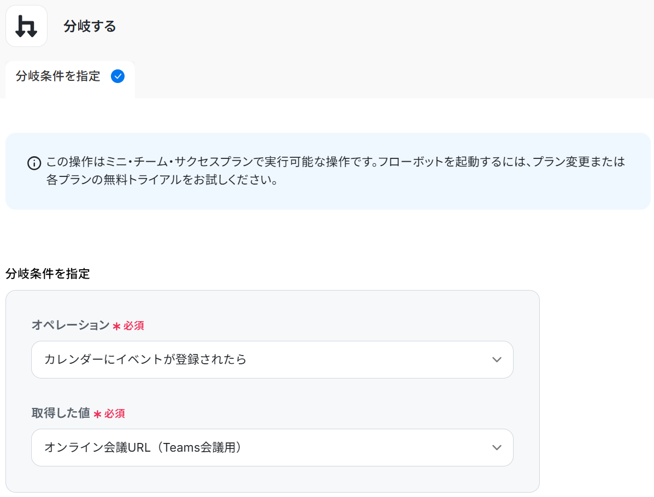This screenshot has height=497, width=654.
Task: Open the オペレーション dropdown
Action: tap(272, 360)
